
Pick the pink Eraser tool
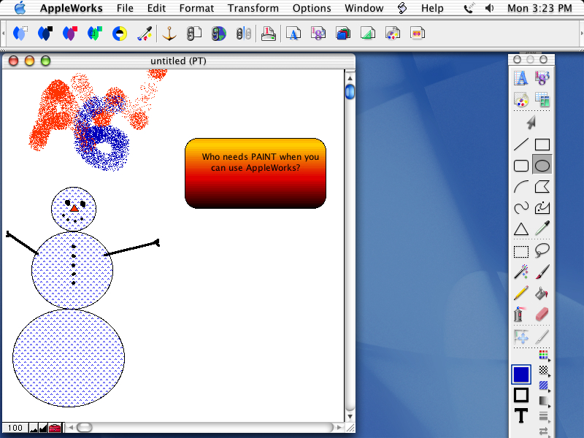coord(542,315)
